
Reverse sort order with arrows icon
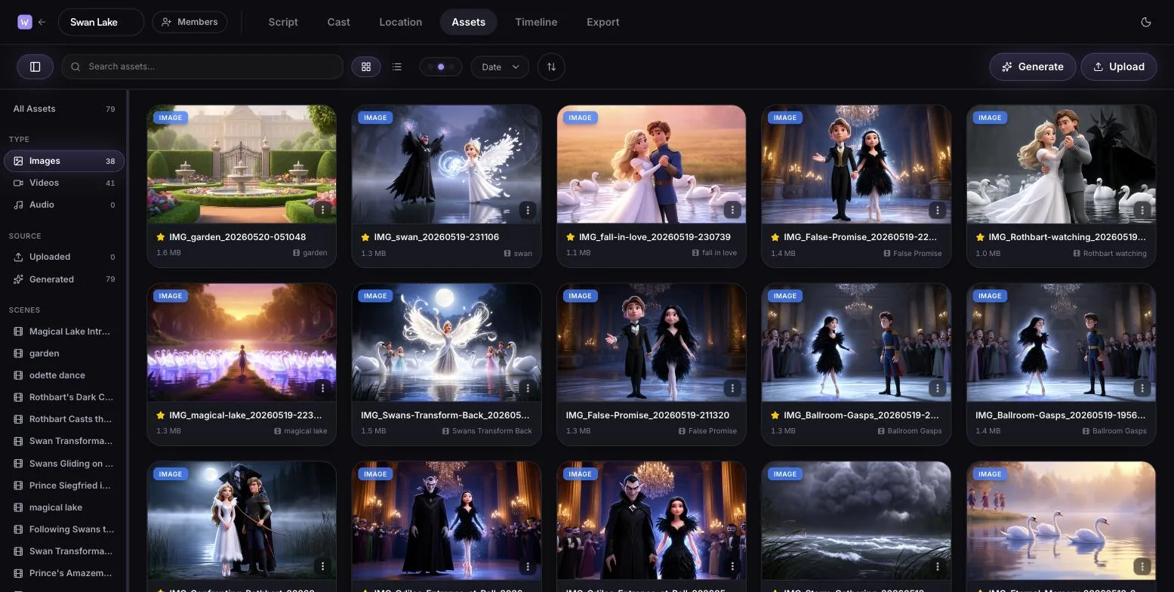pos(551,66)
